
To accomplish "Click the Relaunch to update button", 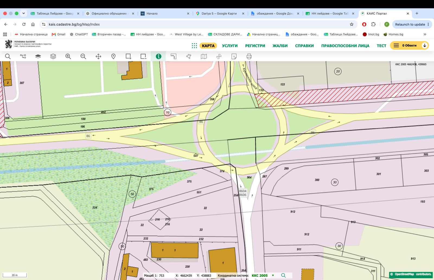I will pos(412,24).
